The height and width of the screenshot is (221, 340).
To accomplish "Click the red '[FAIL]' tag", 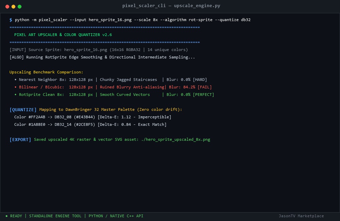I will pos(205,87).
